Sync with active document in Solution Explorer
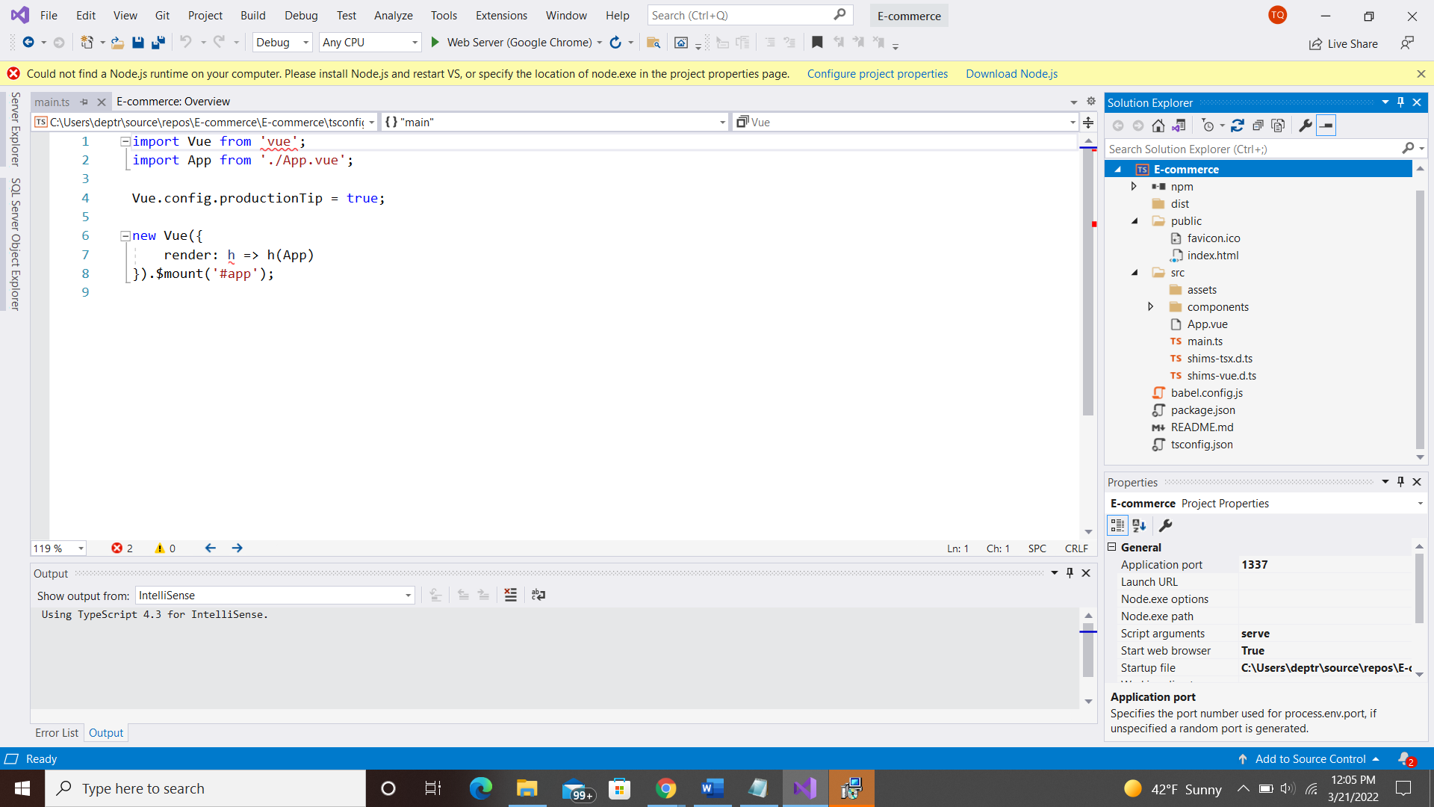This screenshot has width=1434, height=807. tap(1238, 126)
